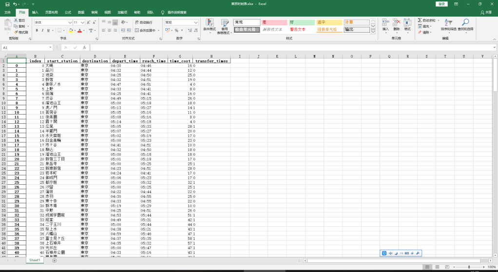Click the Sort and Filter icon
498x272 pixels.
pyautogui.click(x=448, y=22)
